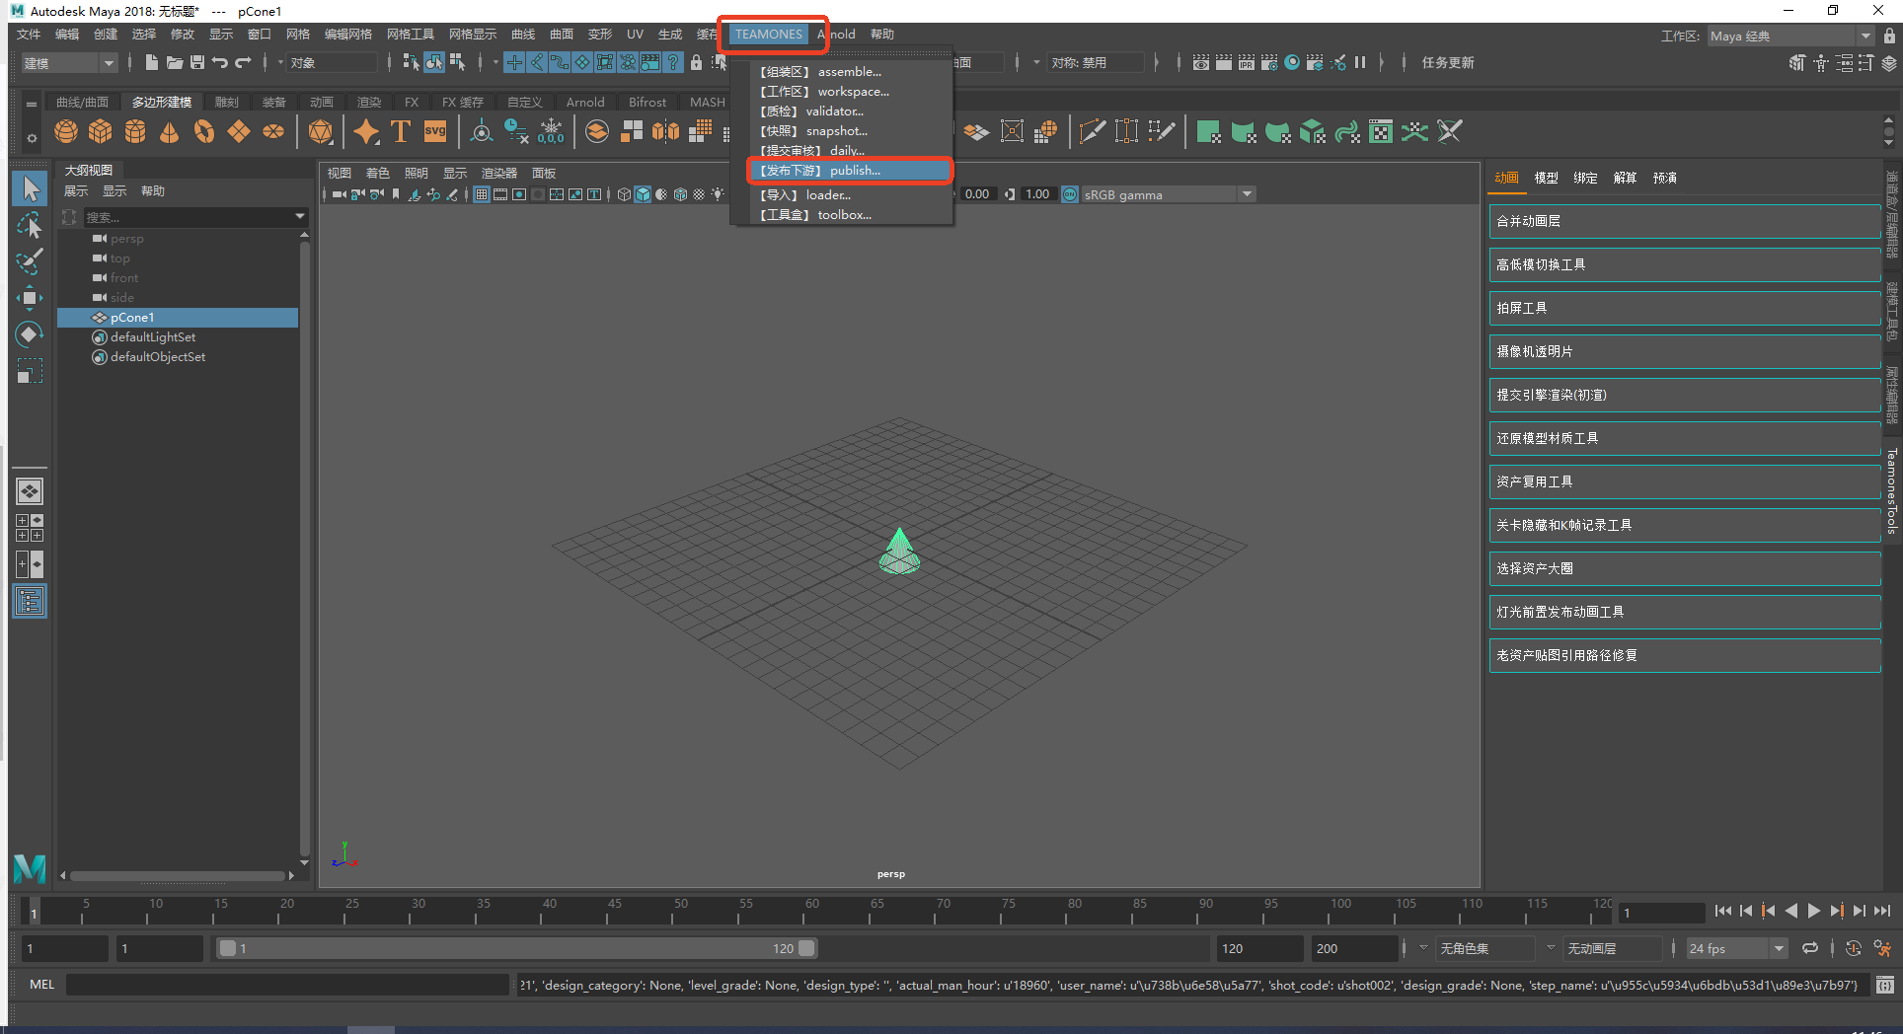Expand the 24 fps frame rate dropdown
The height and width of the screenshot is (1034, 1903).
(x=1737, y=948)
